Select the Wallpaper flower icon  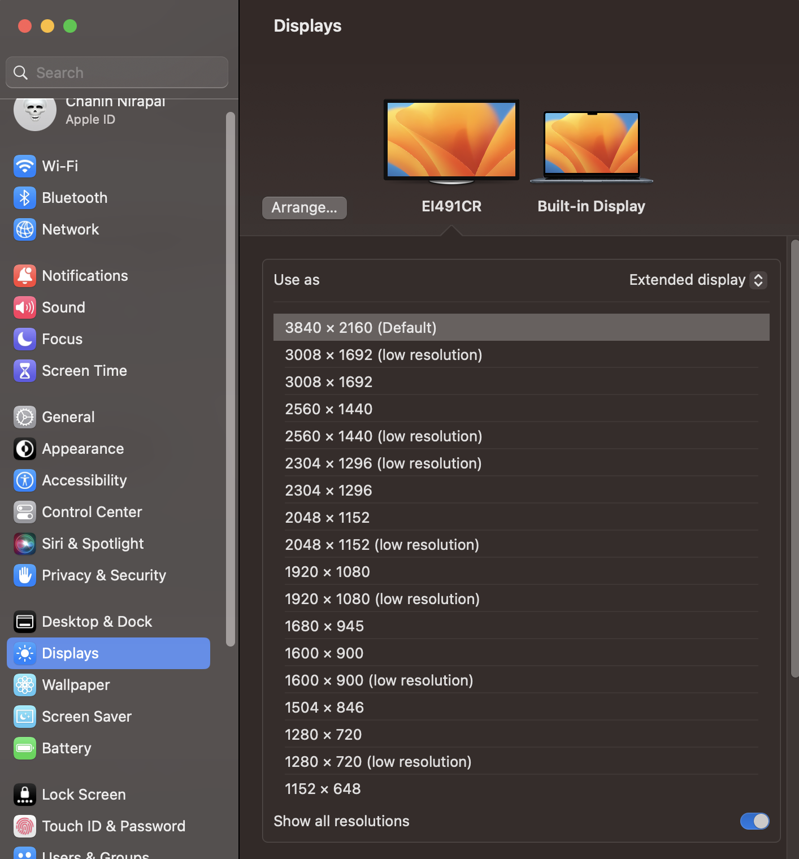click(x=25, y=685)
